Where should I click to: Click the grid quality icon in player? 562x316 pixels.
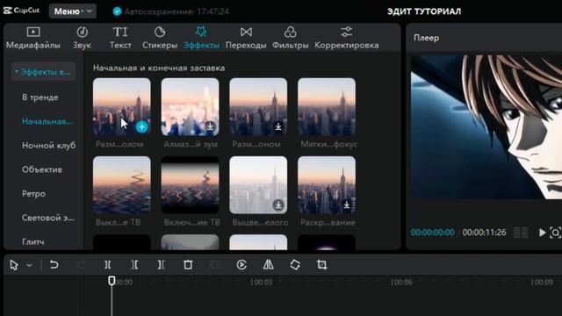(521, 233)
